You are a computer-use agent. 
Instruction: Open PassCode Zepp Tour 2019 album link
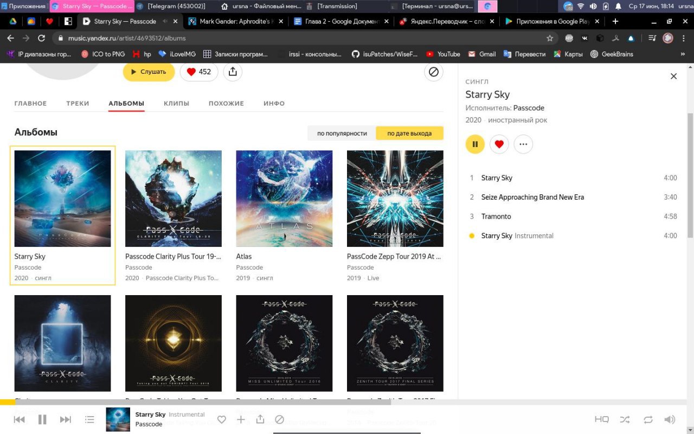click(394, 257)
